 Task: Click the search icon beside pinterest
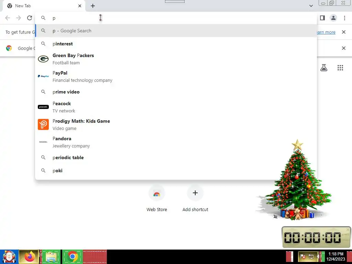[x=43, y=44]
